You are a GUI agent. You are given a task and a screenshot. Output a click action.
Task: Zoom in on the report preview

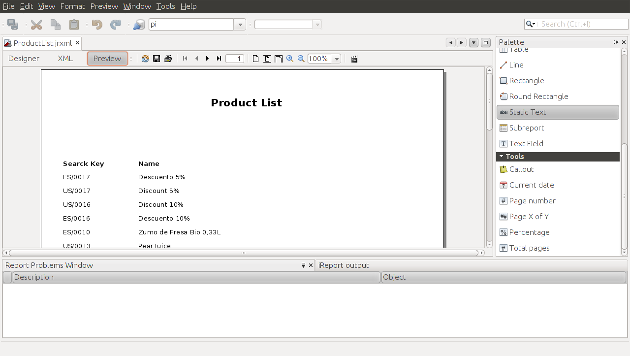click(x=290, y=59)
